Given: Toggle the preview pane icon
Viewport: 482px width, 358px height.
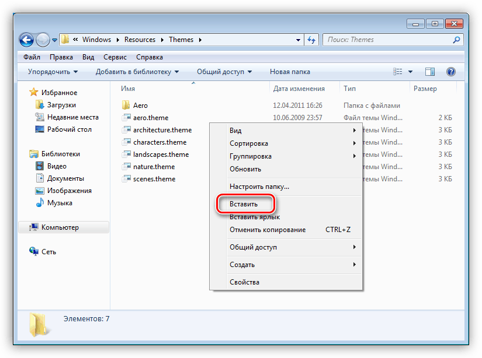Looking at the screenshot, I should 430,72.
